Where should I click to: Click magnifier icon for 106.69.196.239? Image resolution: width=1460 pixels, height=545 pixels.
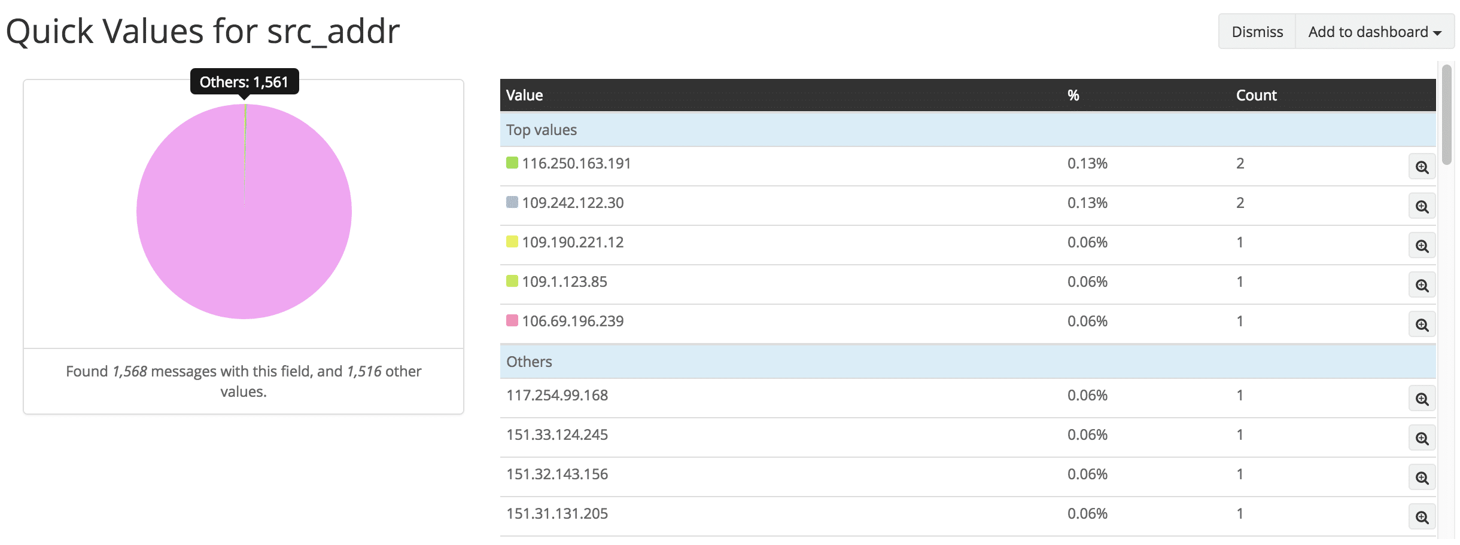coord(1422,325)
